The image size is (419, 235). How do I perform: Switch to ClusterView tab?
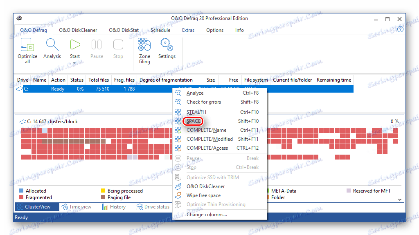point(37,207)
